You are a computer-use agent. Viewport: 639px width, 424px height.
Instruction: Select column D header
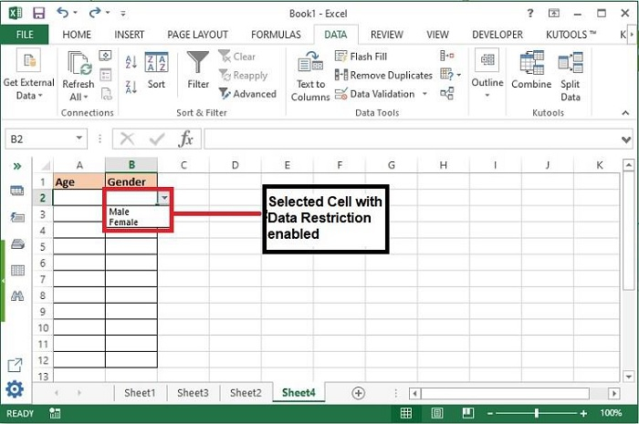tap(236, 165)
